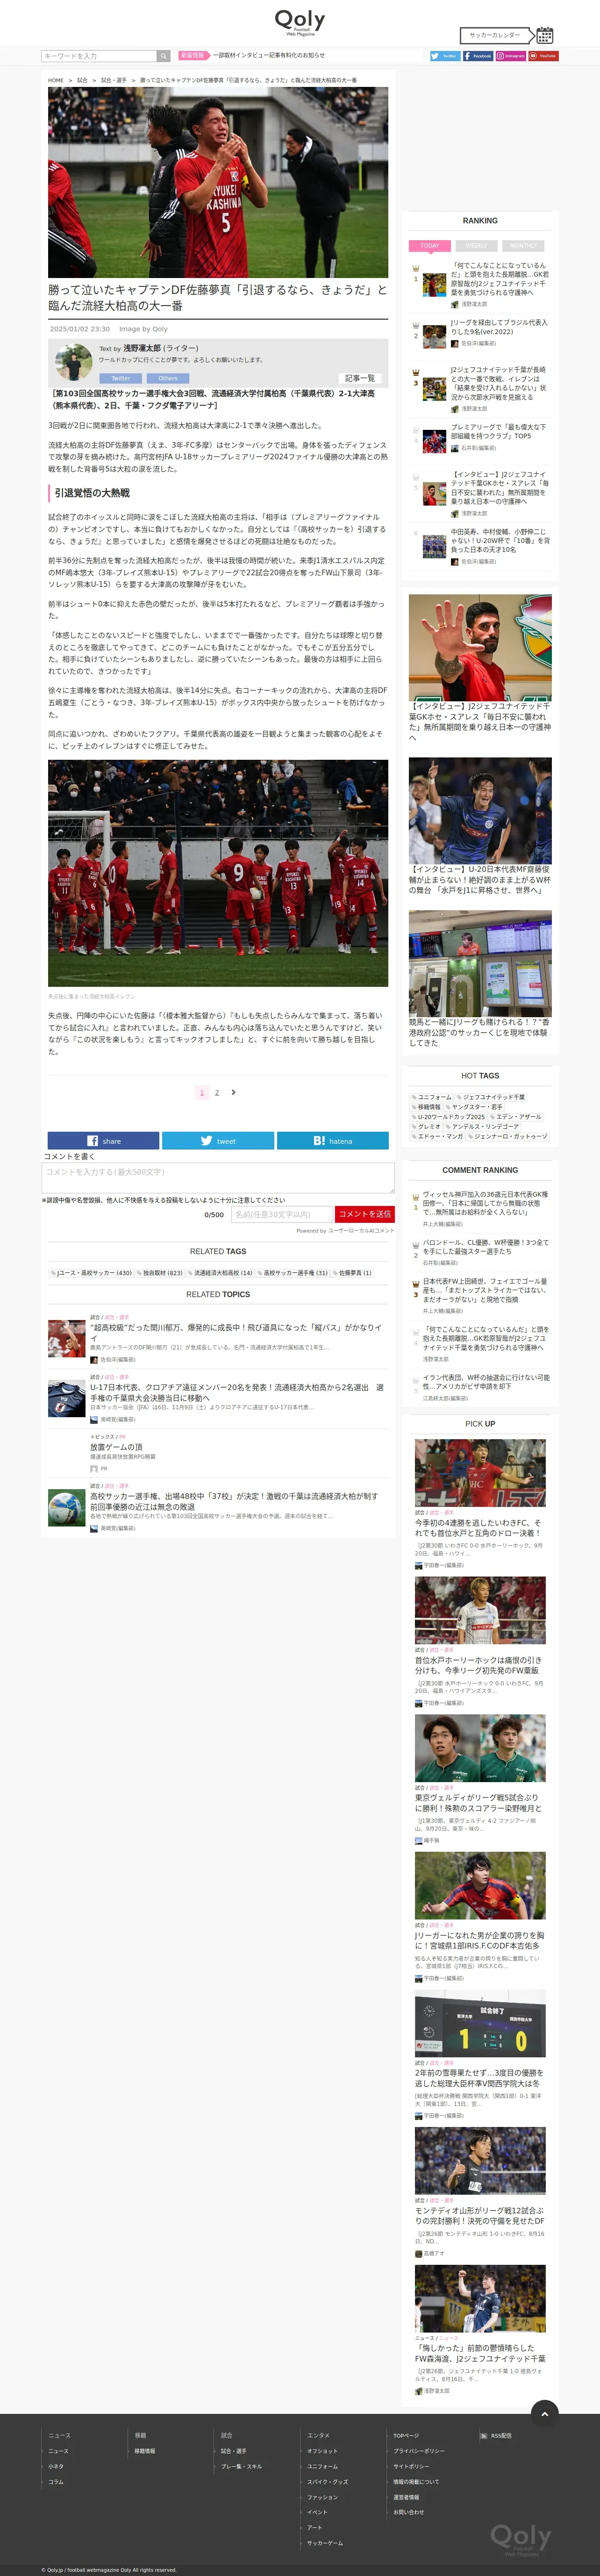Open the 高校サッカー選手権 (31) tag
The image size is (600, 2576).
point(293,1273)
